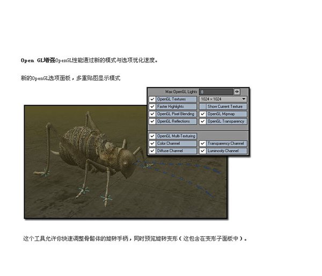Uncheck OpenGL Pixel Blending
Screen dimensions: 322x276
pyautogui.click(x=152, y=114)
